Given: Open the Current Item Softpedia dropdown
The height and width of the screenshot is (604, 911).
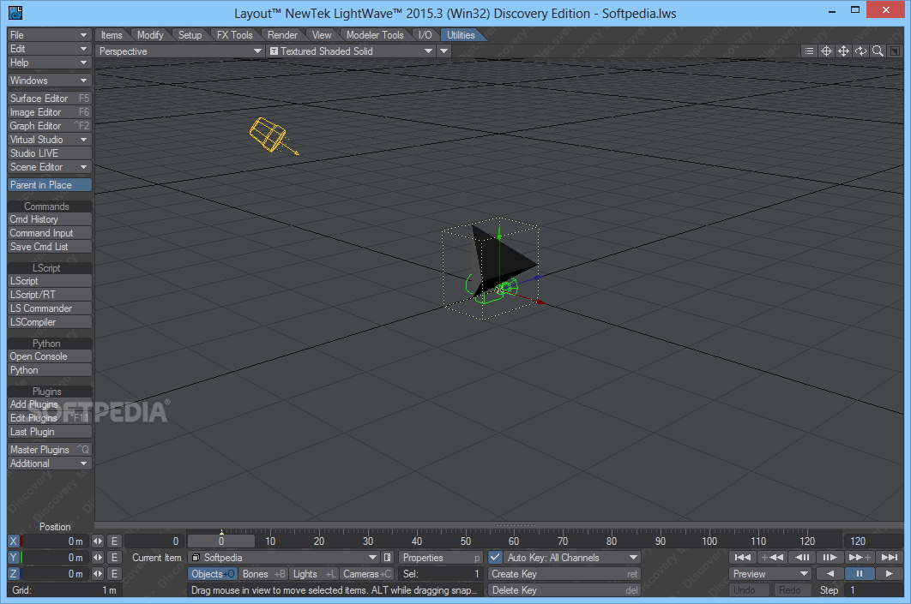Looking at the screenshot, I should pyautogui.click(x=284, y=557).
